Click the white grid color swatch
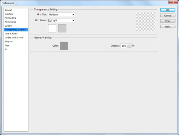179x135 pixels. click(x=52, y=28)
